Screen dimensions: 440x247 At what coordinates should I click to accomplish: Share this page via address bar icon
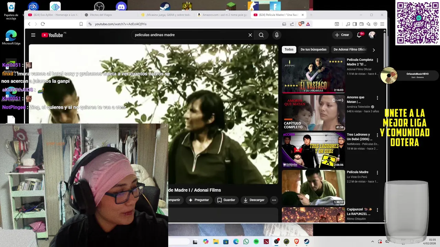click(x=292, y=24)
